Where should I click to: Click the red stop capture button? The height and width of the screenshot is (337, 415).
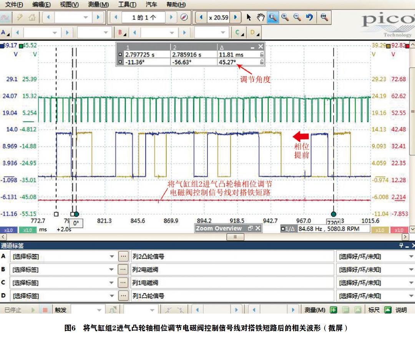45,310
